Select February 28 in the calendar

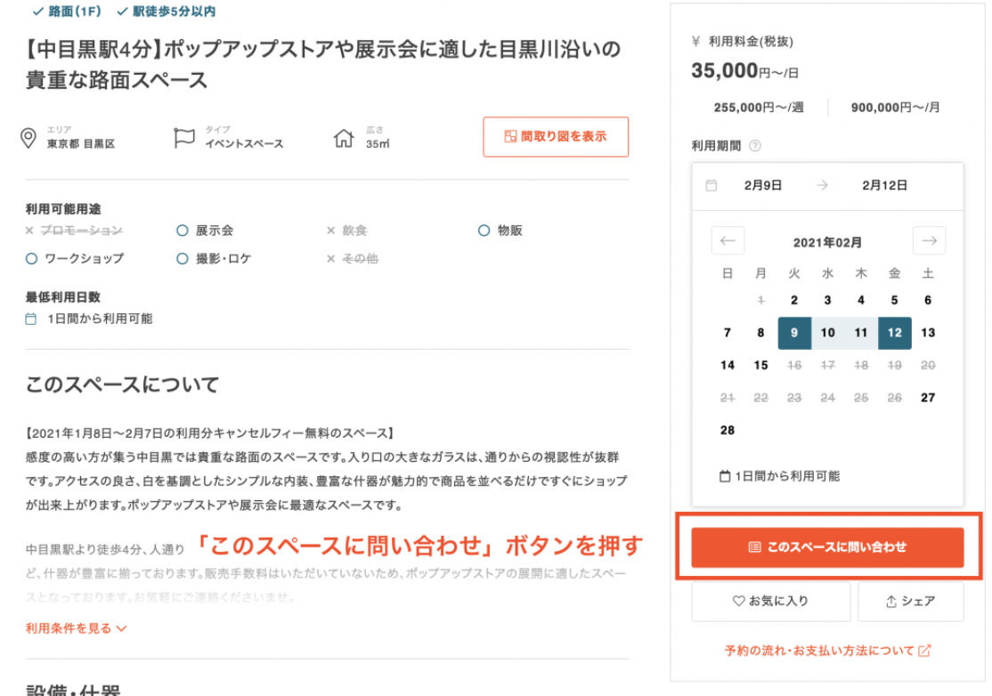click(728, 430)
